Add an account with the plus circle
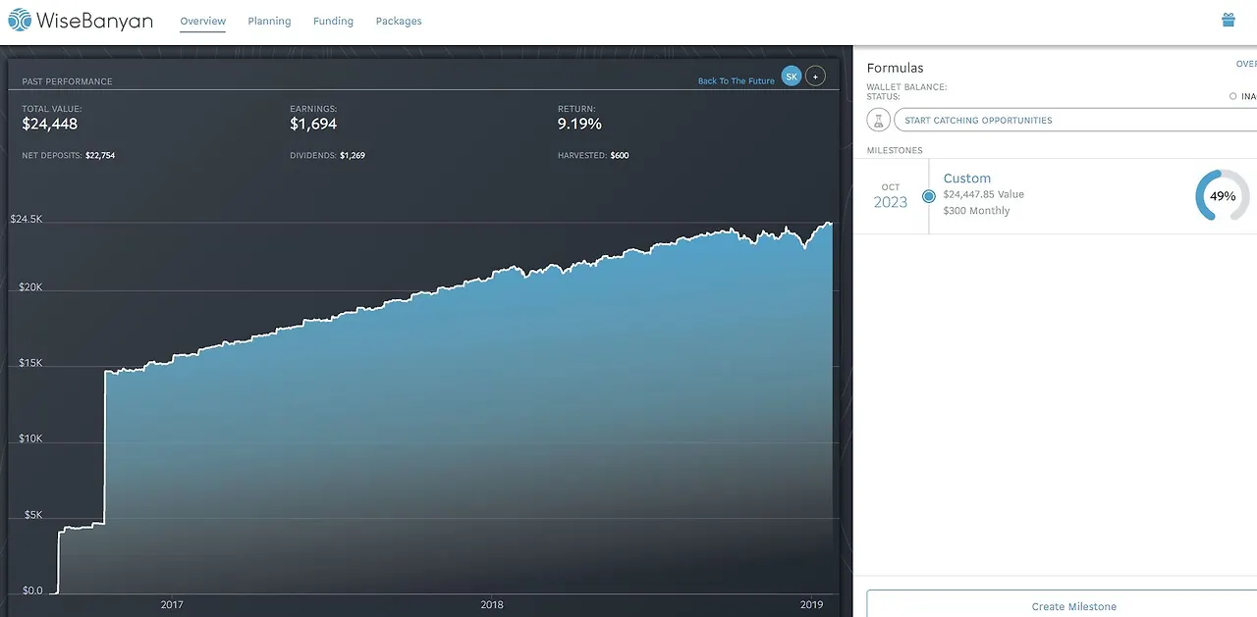Screen dimensions: 1257x617 pyautogui.click(x=815, y=77)
